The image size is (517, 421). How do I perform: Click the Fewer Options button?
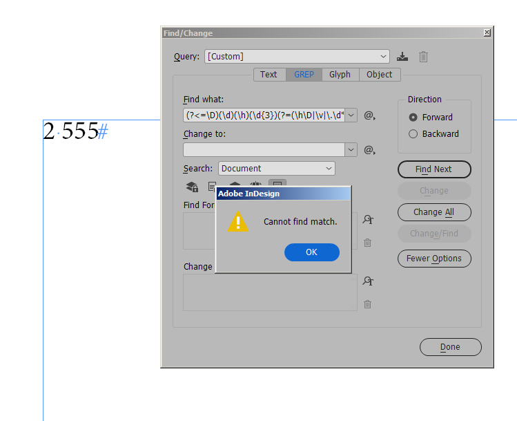pos(434,259)
